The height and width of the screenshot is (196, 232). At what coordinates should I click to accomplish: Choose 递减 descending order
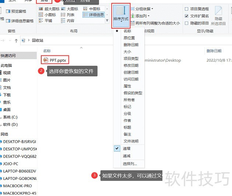pos(127,156)
